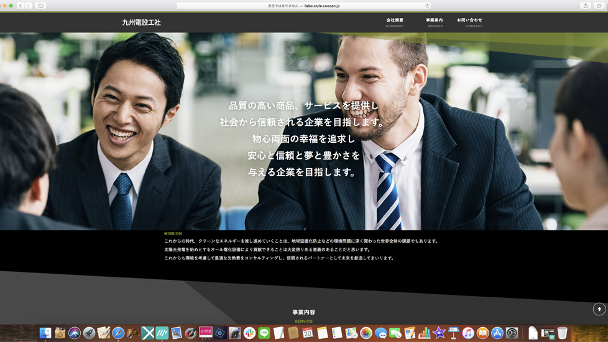Click the scroll-to-top arrow button
The image size is (608, 342).
pyautogui.click(x=599, y=309)
